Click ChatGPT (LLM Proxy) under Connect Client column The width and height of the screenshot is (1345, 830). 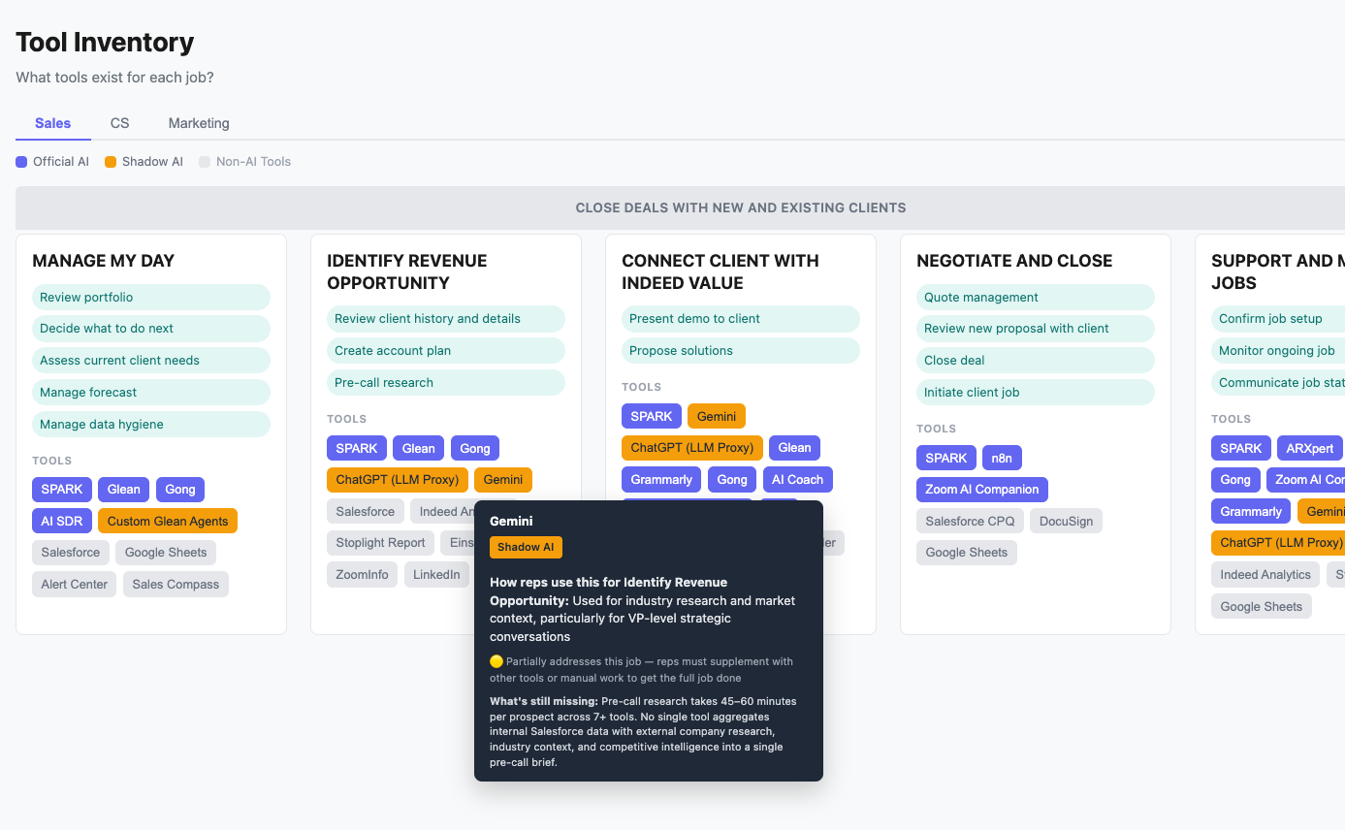[x=692, y=448]
